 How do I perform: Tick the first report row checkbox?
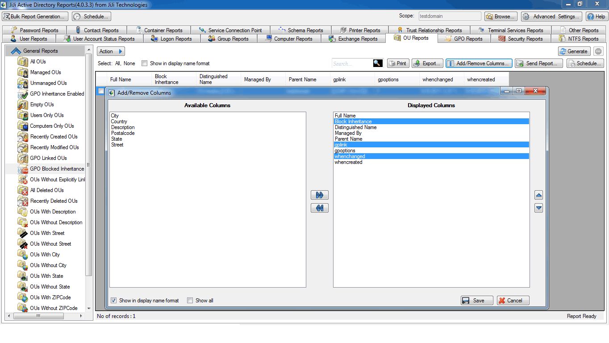101,91
